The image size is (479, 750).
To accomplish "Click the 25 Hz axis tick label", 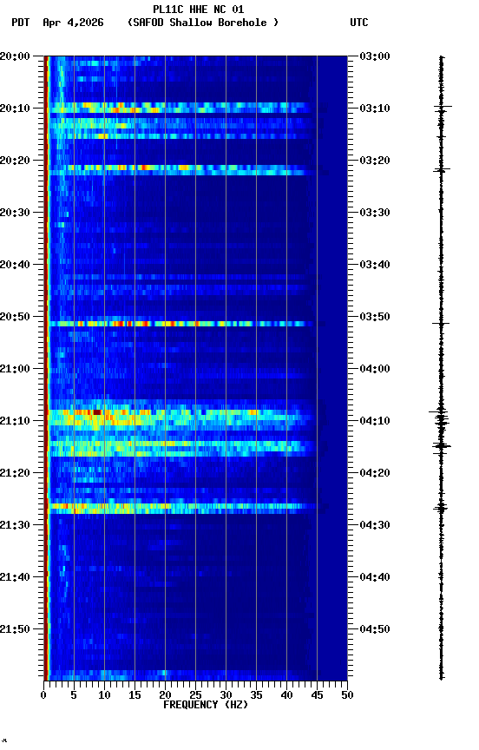I will click(195, 695).
